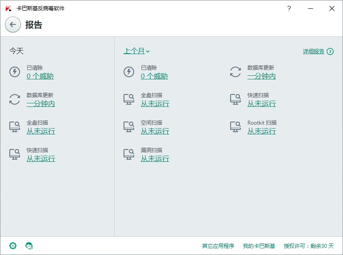
Task: Click the help question mark icon
Action: 289,8
